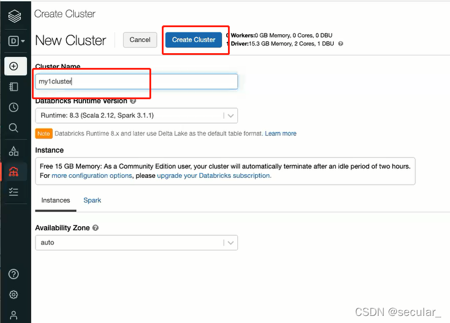Click the New Cluster heading
Screen dimensions: 450x323
pos(71,40)
